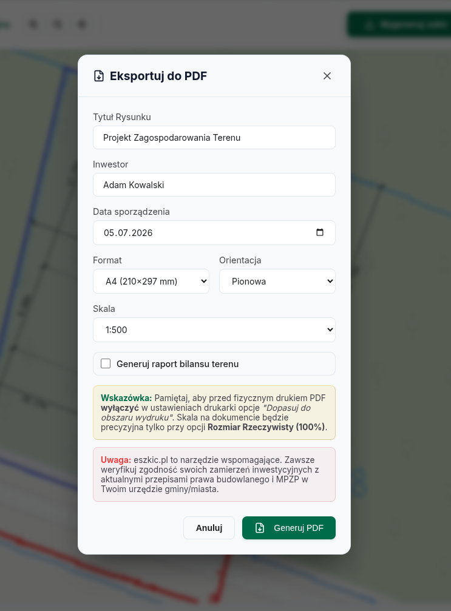Screen dimensions: 451x611
Task: Select the month segment 07 in date field
Action: [x=123, y=233]
